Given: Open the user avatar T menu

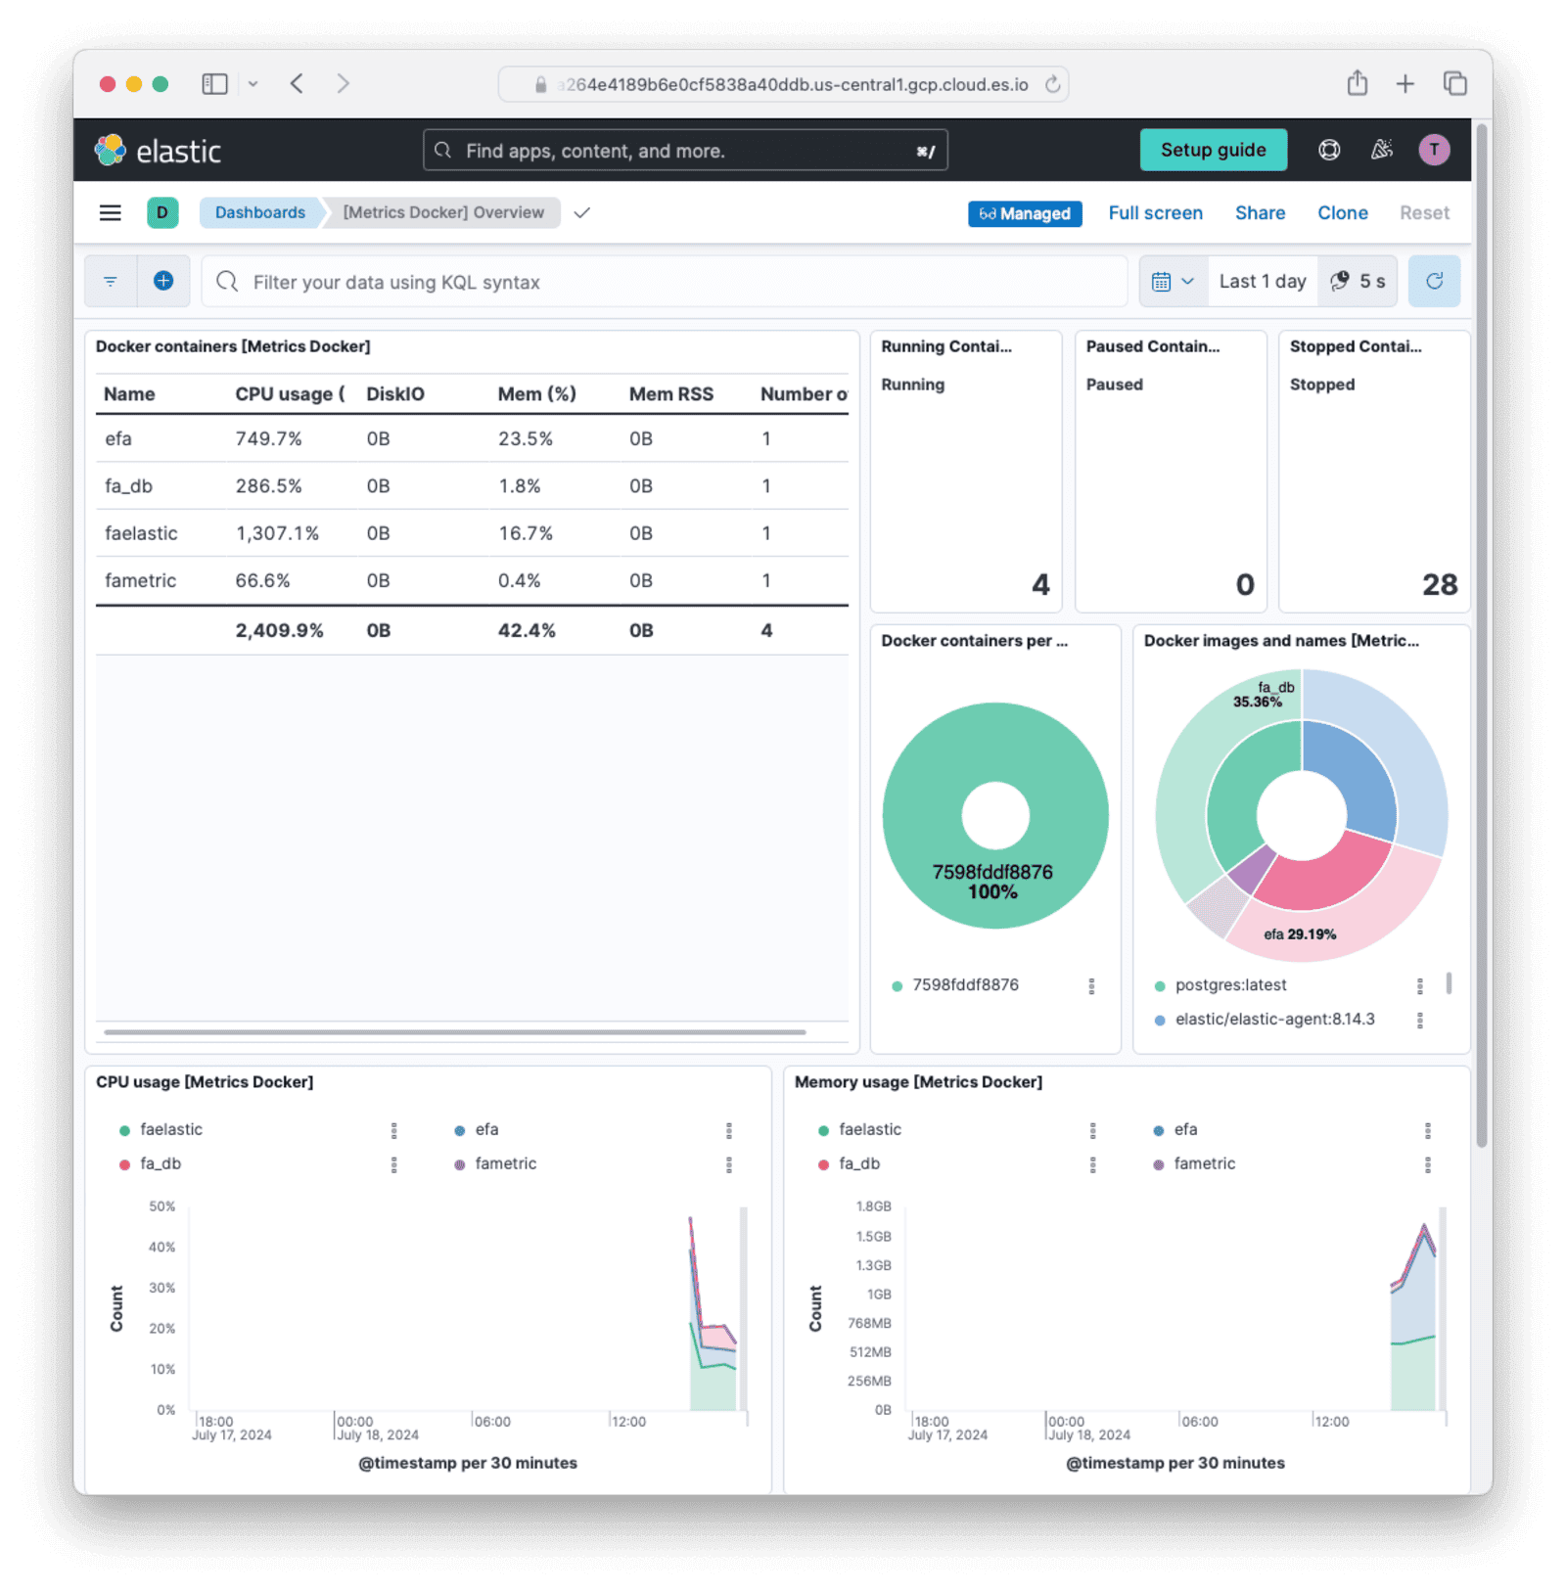Looking at the screenshot, I should pyautogui.click(x=1434, y=150).
